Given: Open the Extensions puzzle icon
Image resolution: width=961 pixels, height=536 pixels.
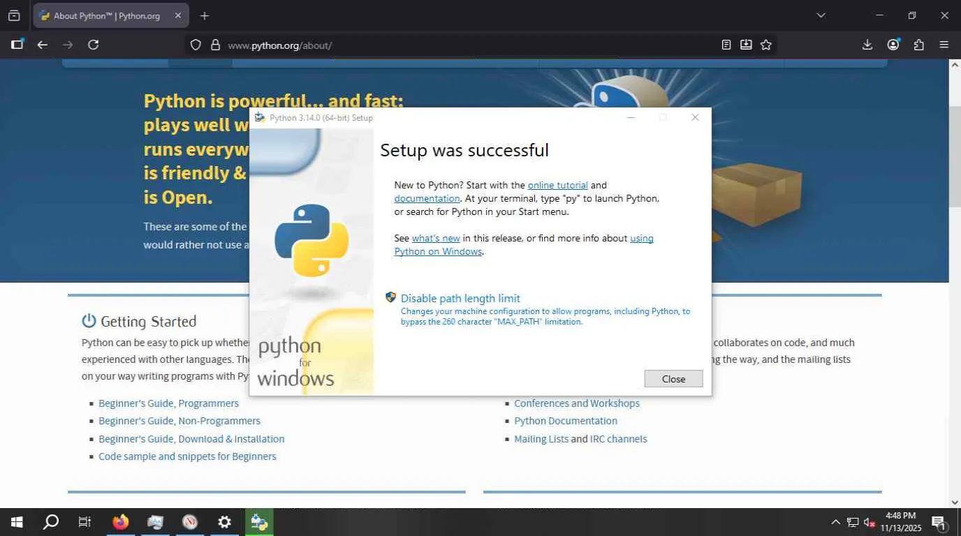Looking at the screenshot, I should point(919,45).
